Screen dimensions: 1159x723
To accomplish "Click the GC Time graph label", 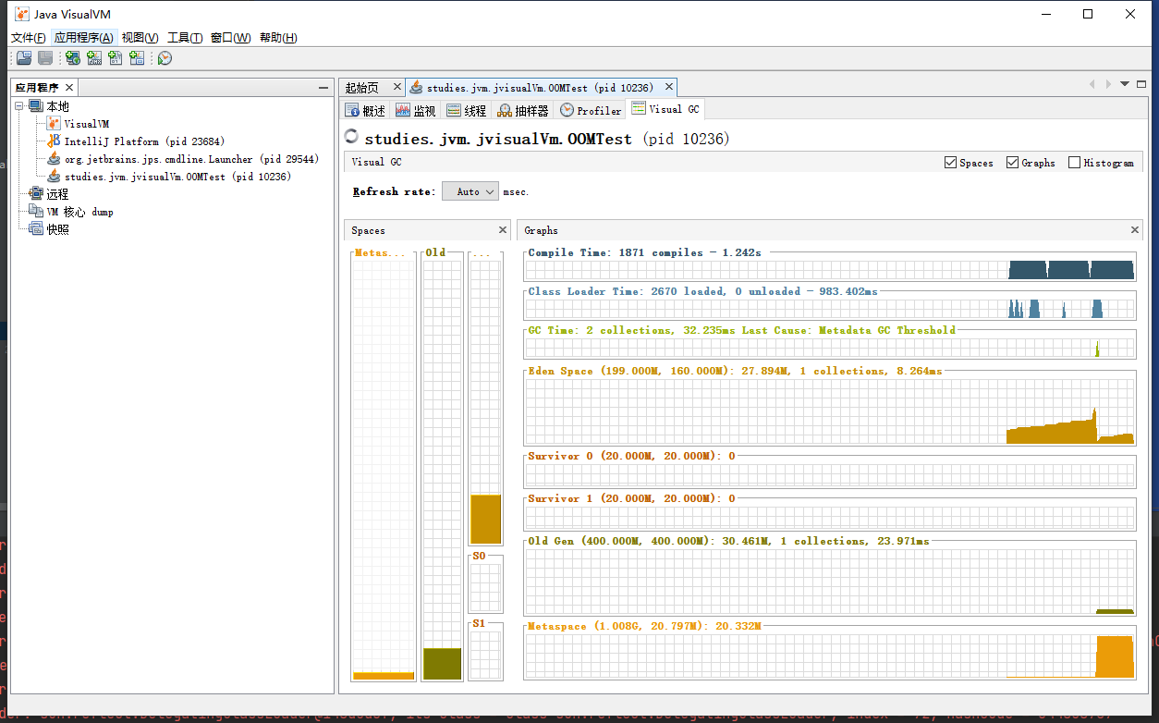I will coord(741,330).
